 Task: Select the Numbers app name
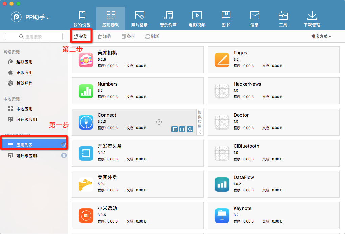(108, 84)
